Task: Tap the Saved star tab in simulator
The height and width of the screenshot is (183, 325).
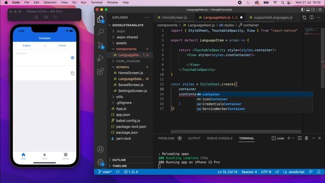Action: point(44,156)
